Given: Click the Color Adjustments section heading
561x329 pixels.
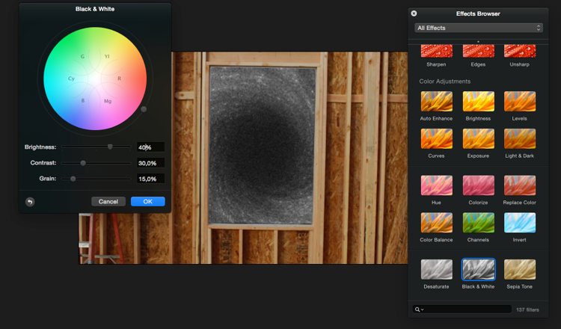Looking at the screenshot, I should 445,82.
